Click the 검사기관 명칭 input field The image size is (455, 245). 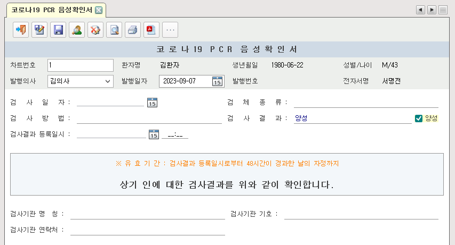[147, 214]
